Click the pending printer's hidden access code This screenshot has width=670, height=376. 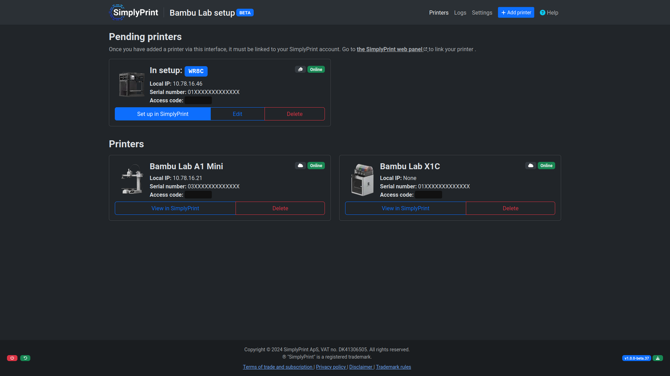(198, 100)
